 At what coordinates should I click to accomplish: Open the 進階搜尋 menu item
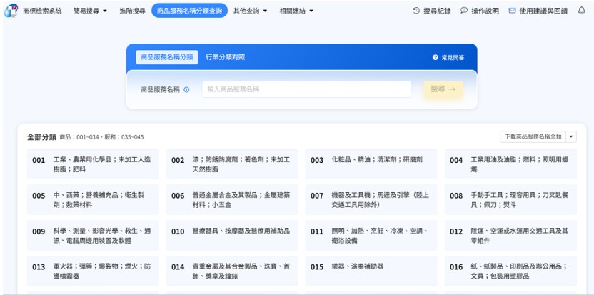(x=131, y=11)
